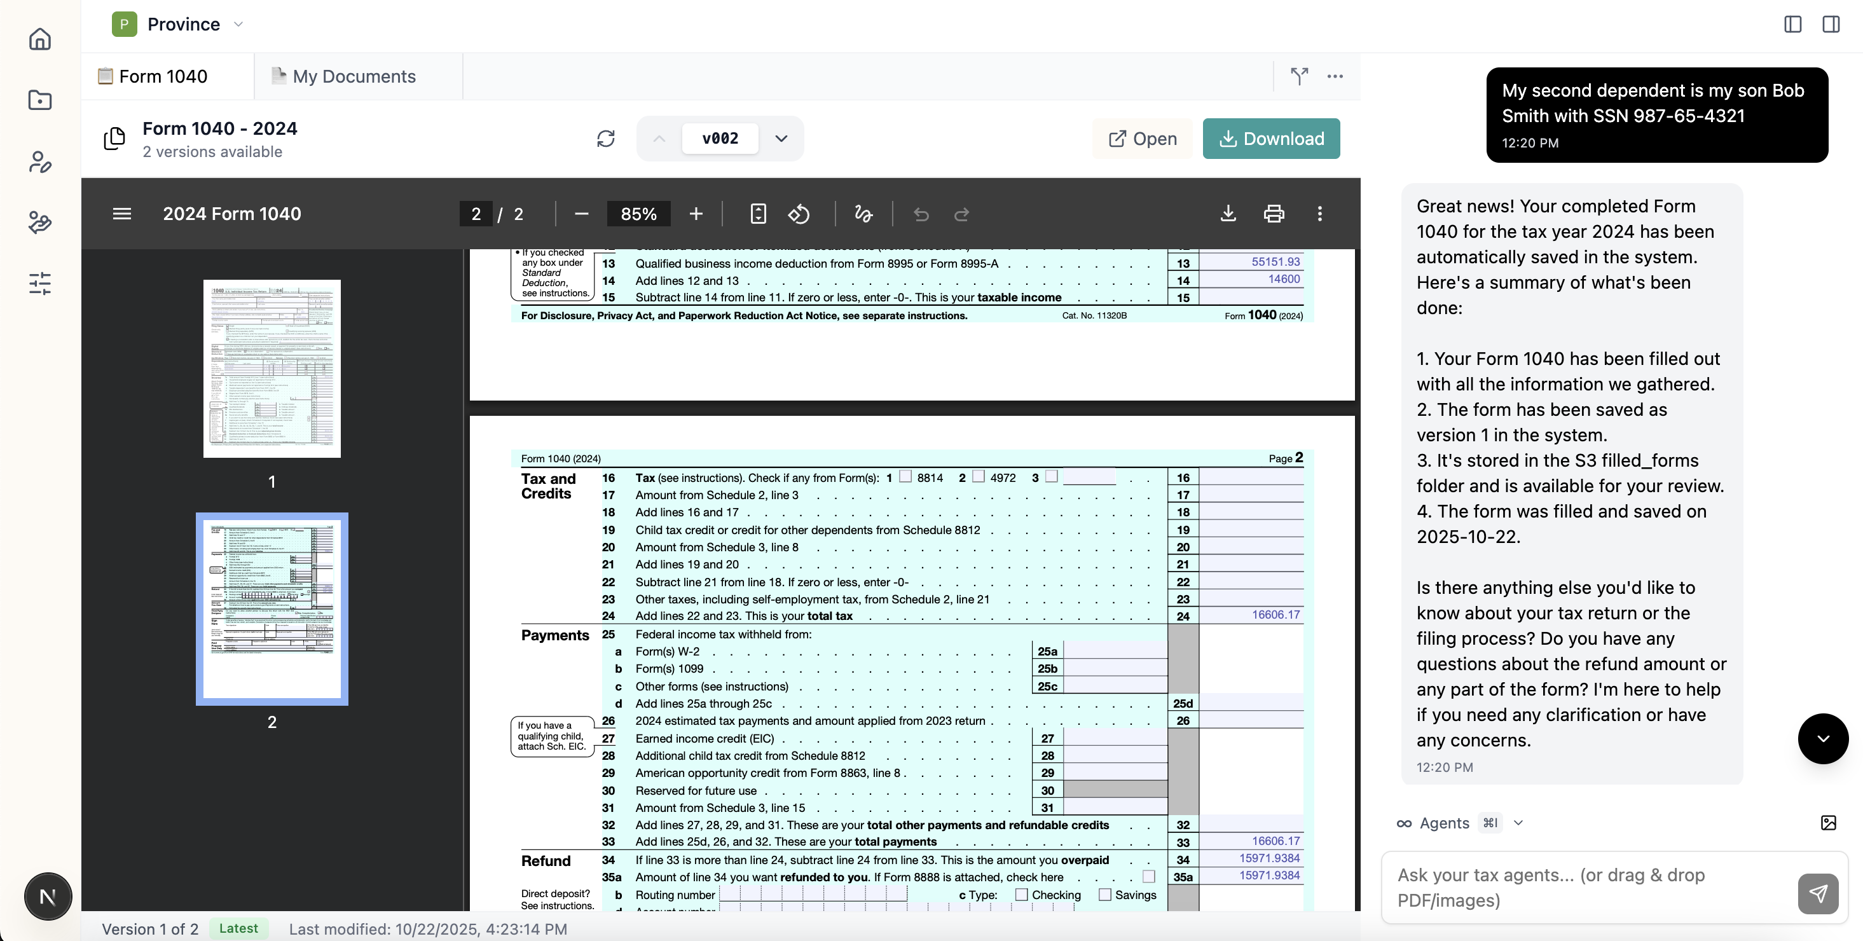Expand the Agents selector dropdown
The height and width of the screenshot is (941, 1863).
point(1518,823)
